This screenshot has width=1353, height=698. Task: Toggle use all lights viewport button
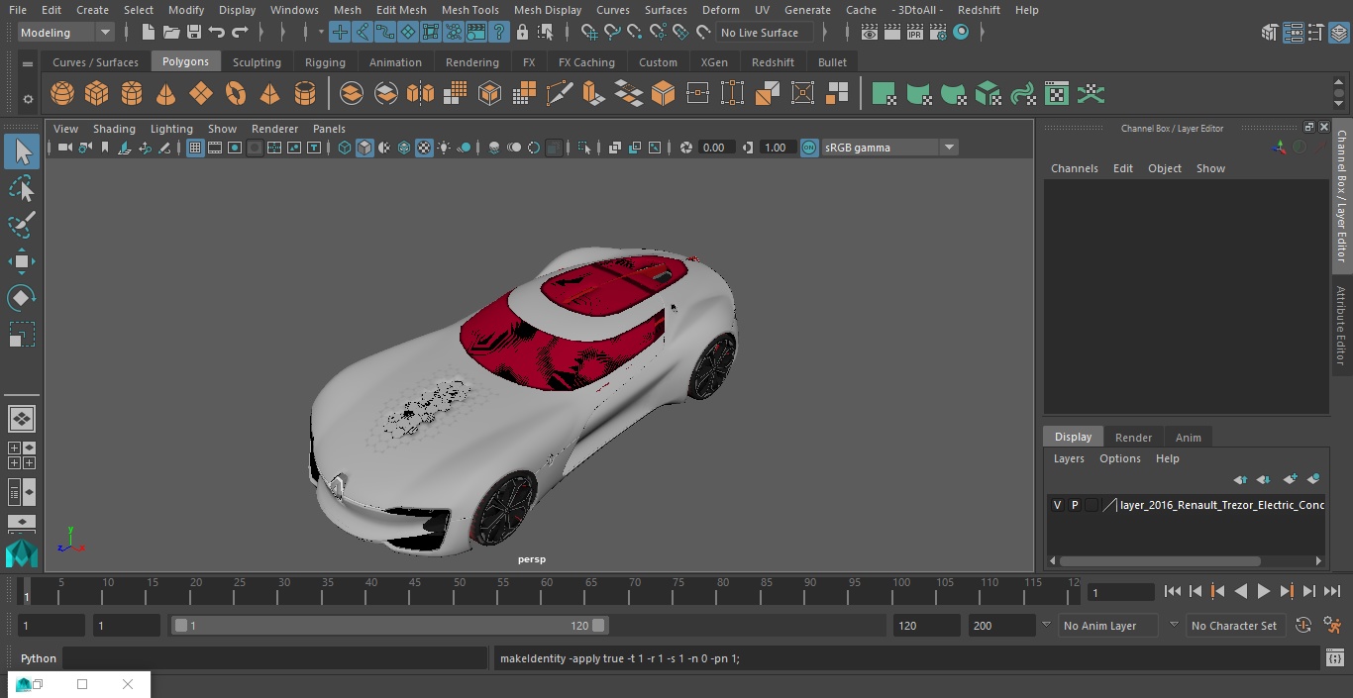click(x=444, y=148)
